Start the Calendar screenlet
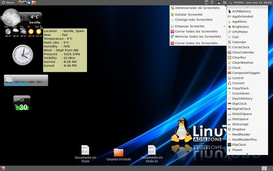The width and height of the screenshot is (273, 171). pyautogui.click(x=247, y=42)
